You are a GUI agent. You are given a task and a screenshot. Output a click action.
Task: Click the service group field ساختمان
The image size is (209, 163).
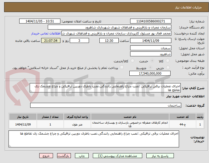tap(105, 105)
